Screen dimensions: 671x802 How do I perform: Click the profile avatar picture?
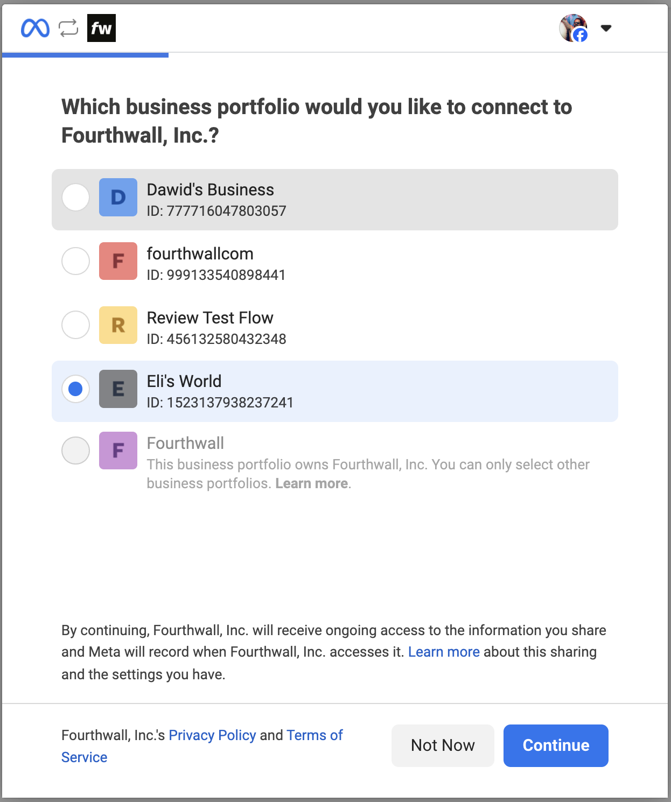[x=573, y=28]
